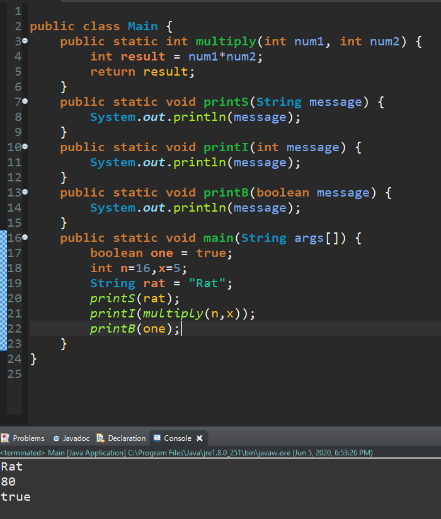Open the Problems tab

pyautogui.click(x=28, y=438)
